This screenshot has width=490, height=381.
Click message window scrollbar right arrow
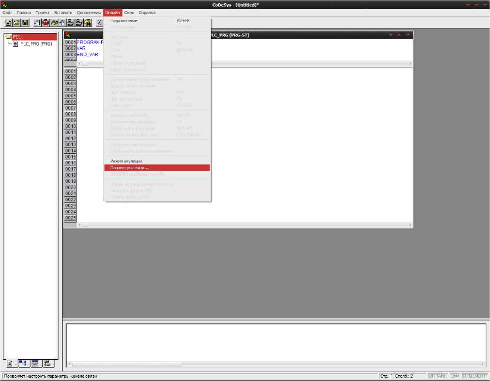coord(483,364)
